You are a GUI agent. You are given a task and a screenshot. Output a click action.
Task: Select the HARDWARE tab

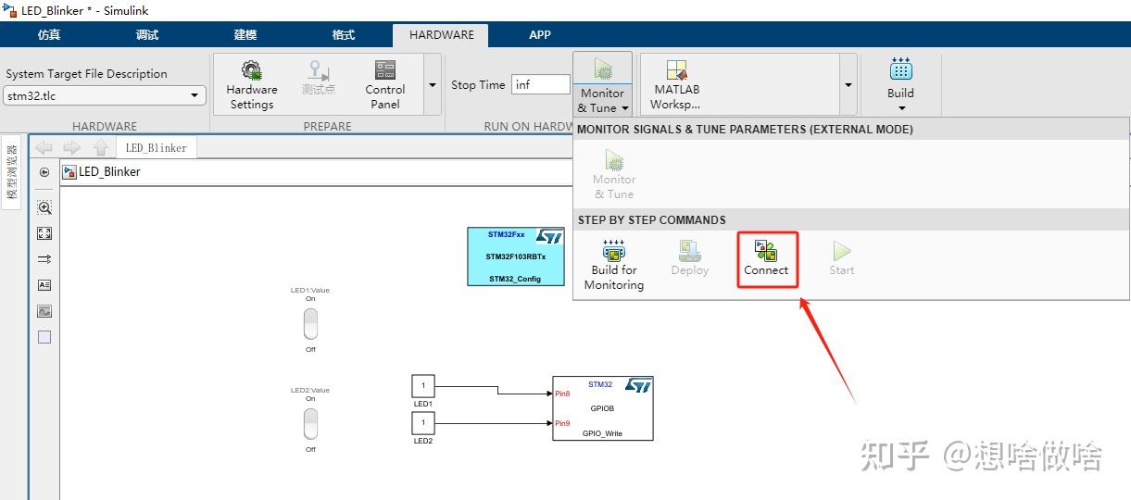pos(442,35)
